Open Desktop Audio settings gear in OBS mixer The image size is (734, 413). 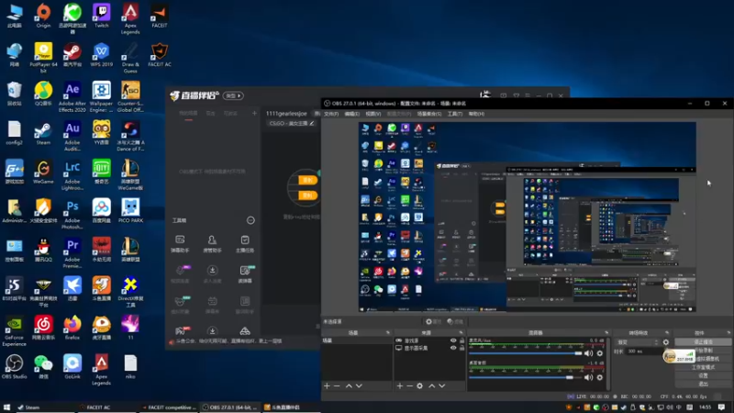pyautogui.click(x=600, y=377)
